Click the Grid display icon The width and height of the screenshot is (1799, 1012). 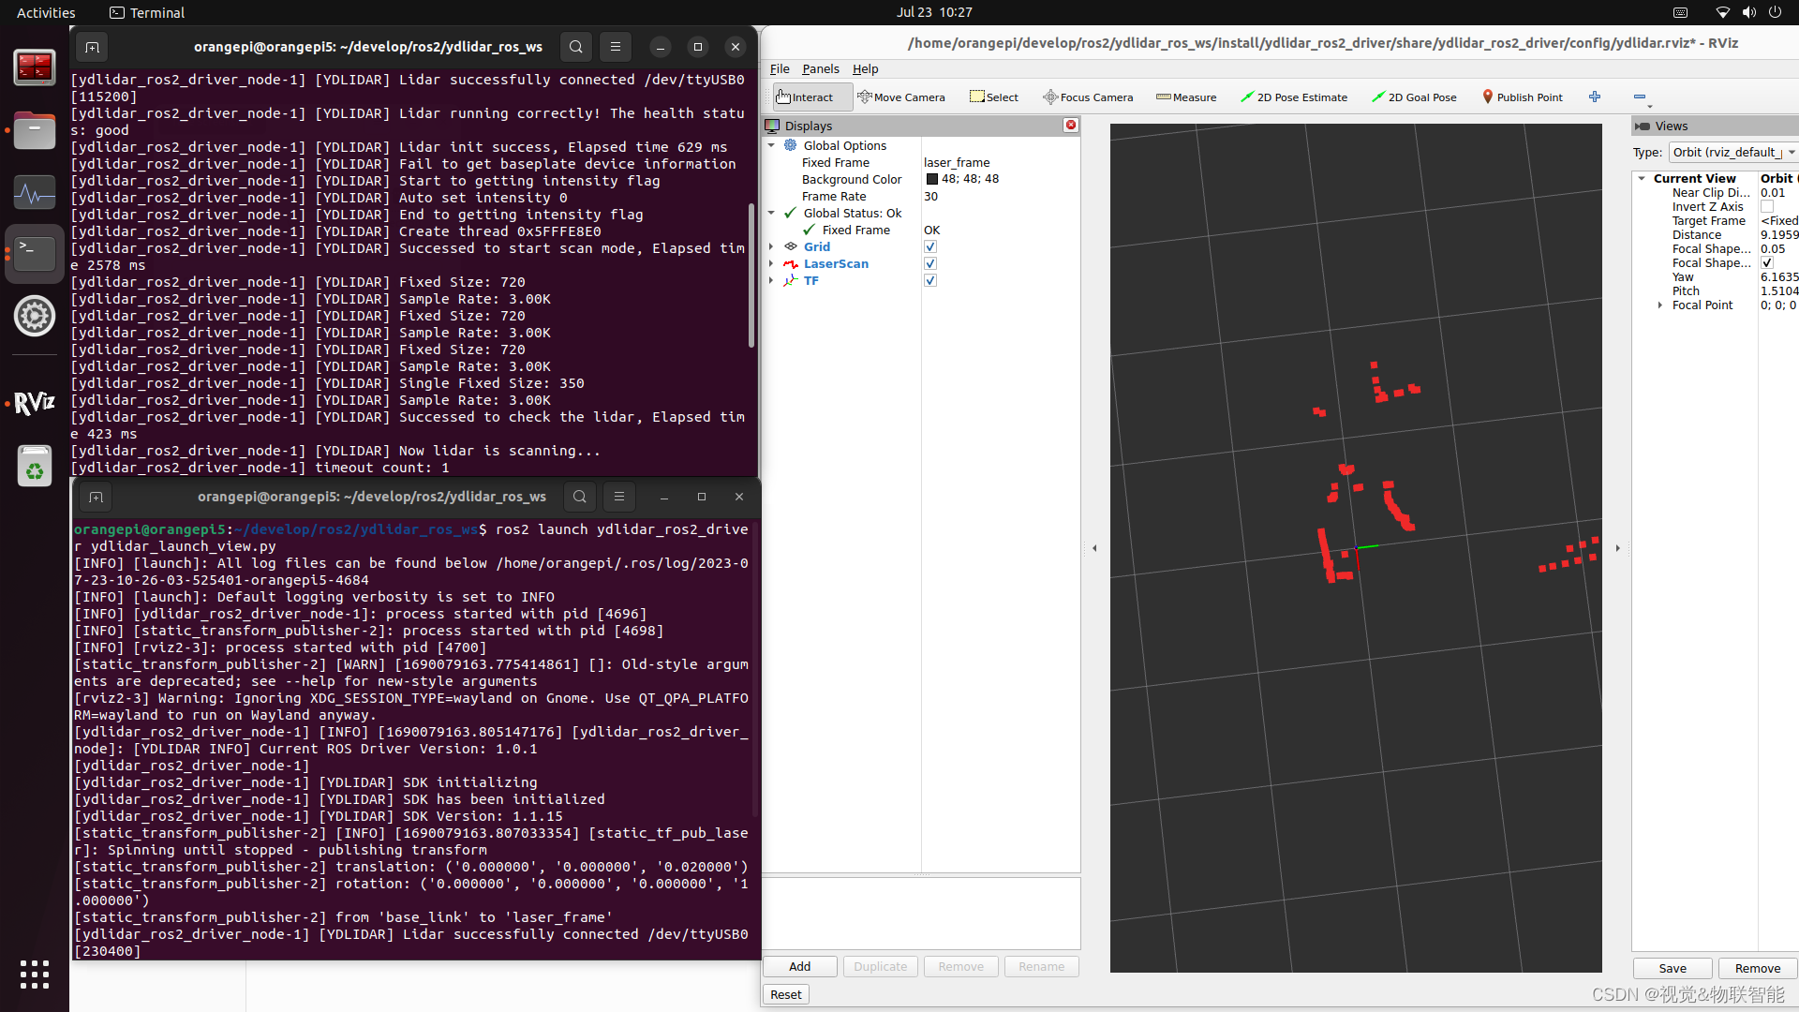click(x=791, y=246)
